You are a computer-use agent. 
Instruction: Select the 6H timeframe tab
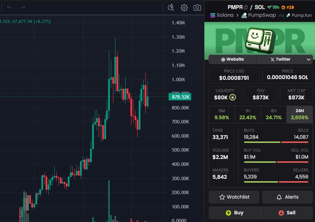point(274,114)
